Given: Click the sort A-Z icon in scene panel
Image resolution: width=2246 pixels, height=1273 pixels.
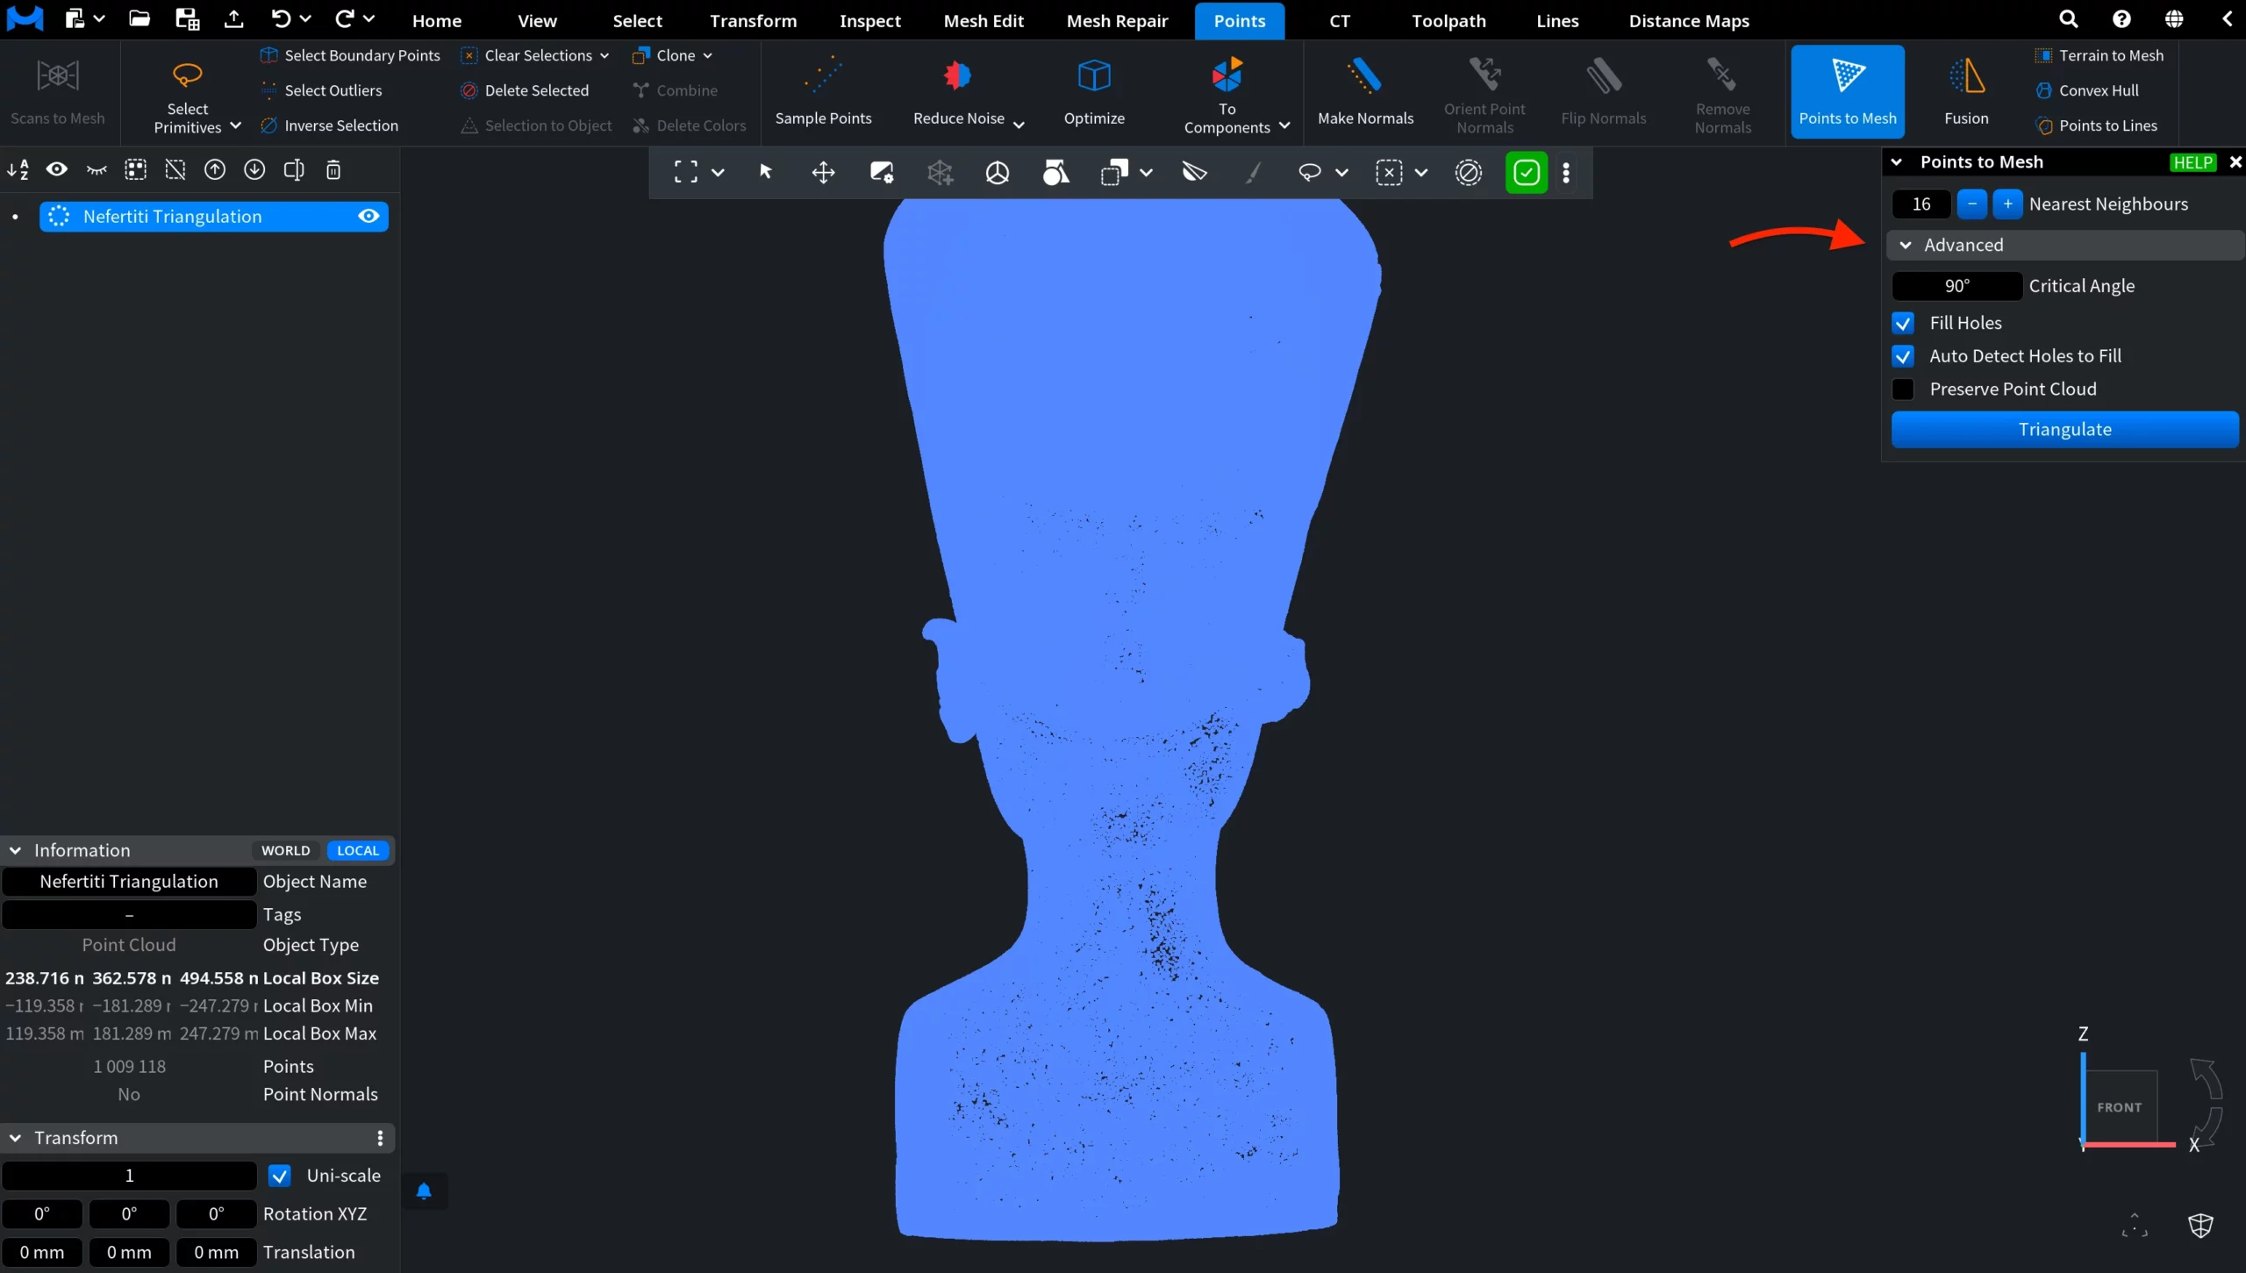Looking at the screenshot, I should [18, 169].
